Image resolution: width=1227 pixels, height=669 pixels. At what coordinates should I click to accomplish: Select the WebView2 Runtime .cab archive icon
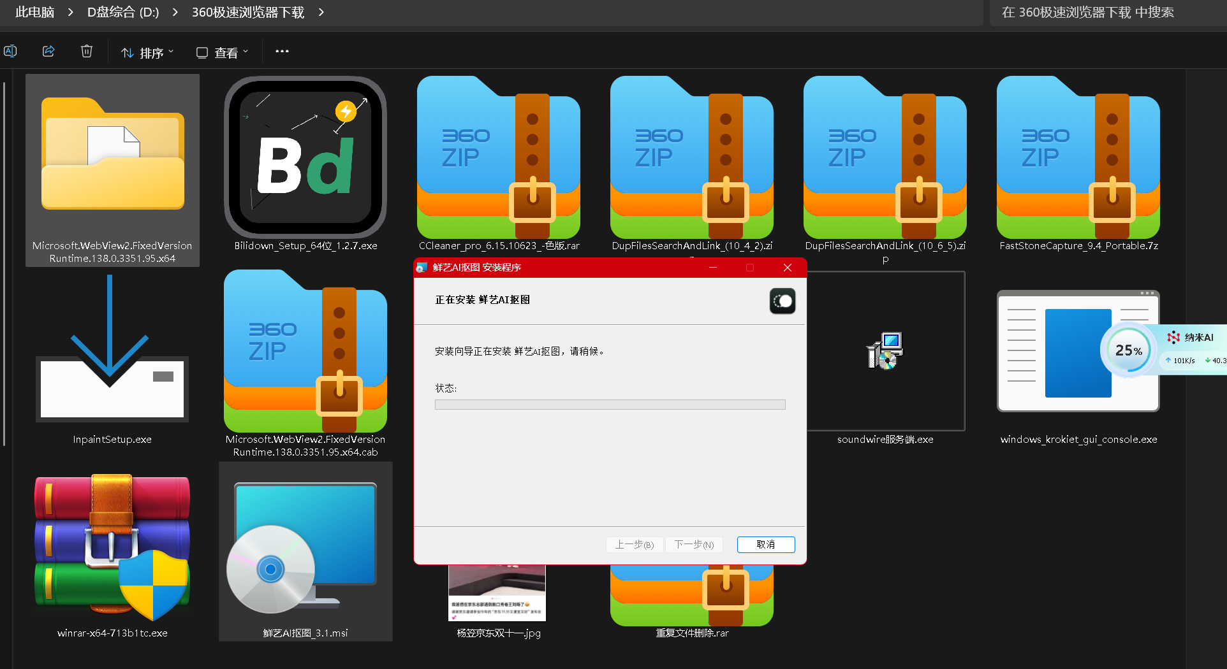coord(305,351)
